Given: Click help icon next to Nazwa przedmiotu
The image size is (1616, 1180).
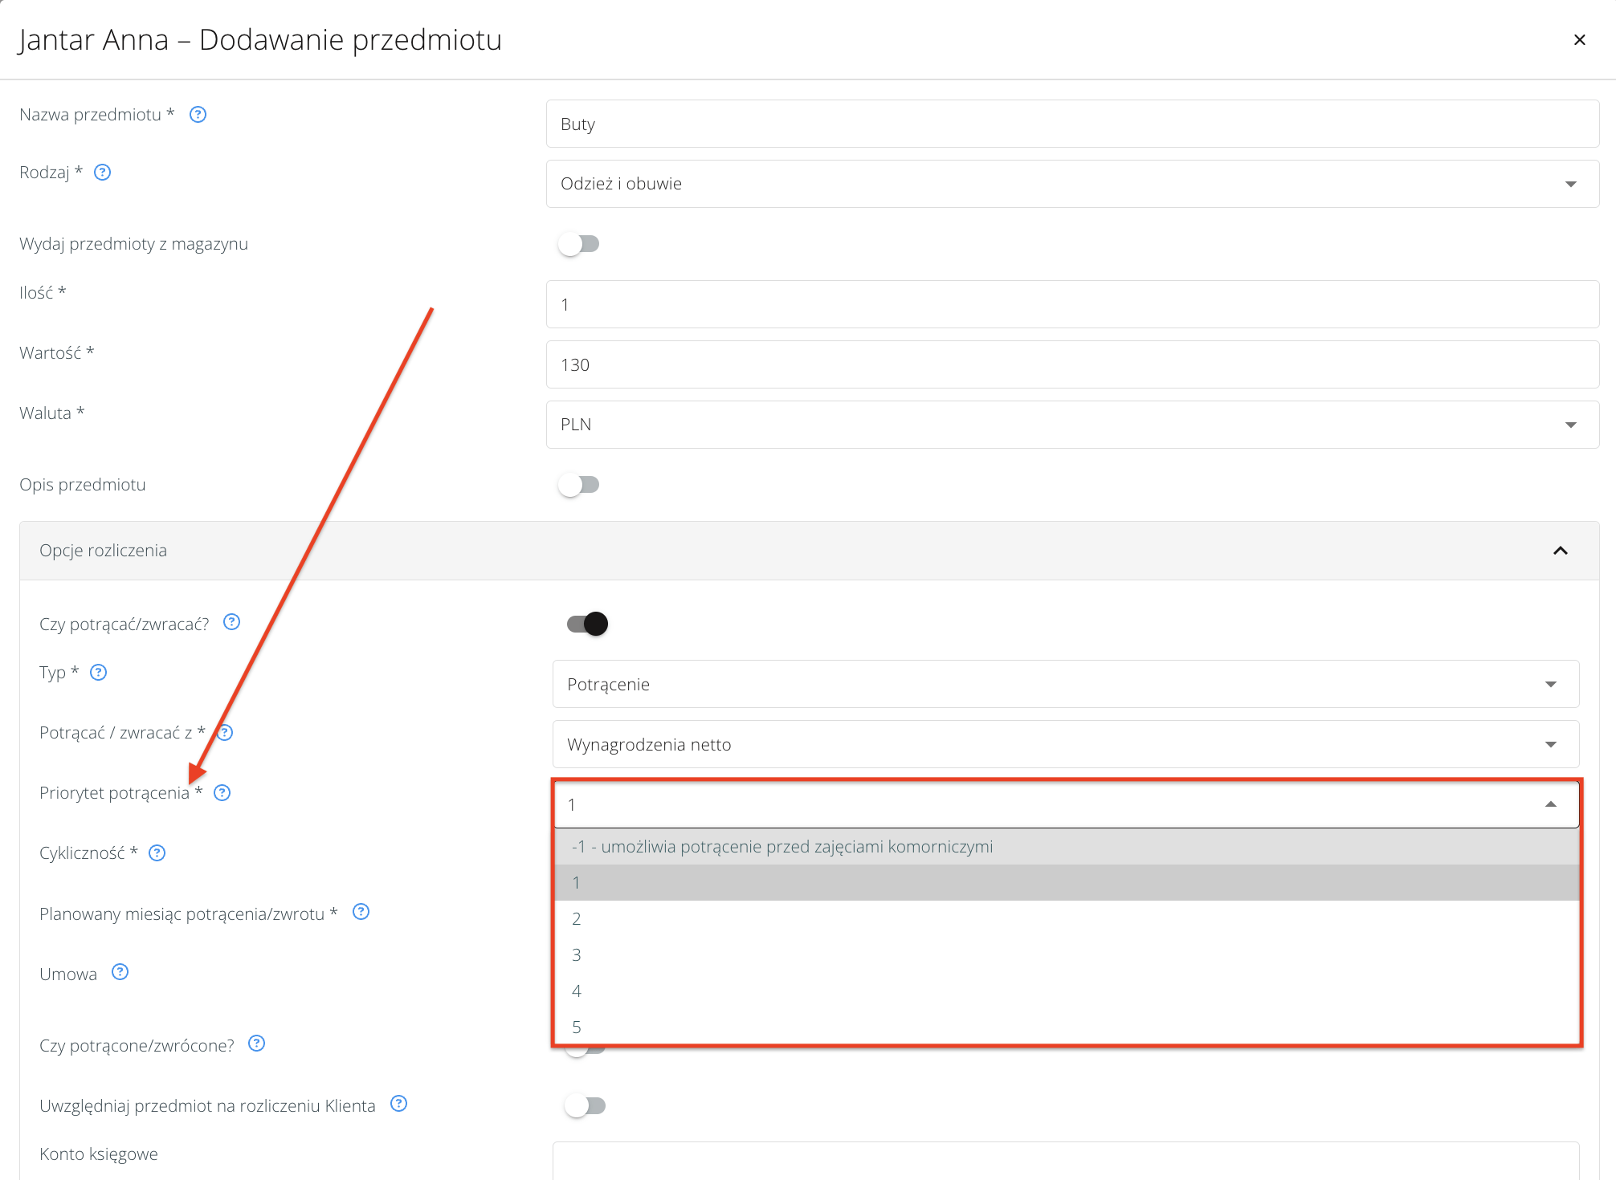Looking at the screenshot, I should click(198, 115).
